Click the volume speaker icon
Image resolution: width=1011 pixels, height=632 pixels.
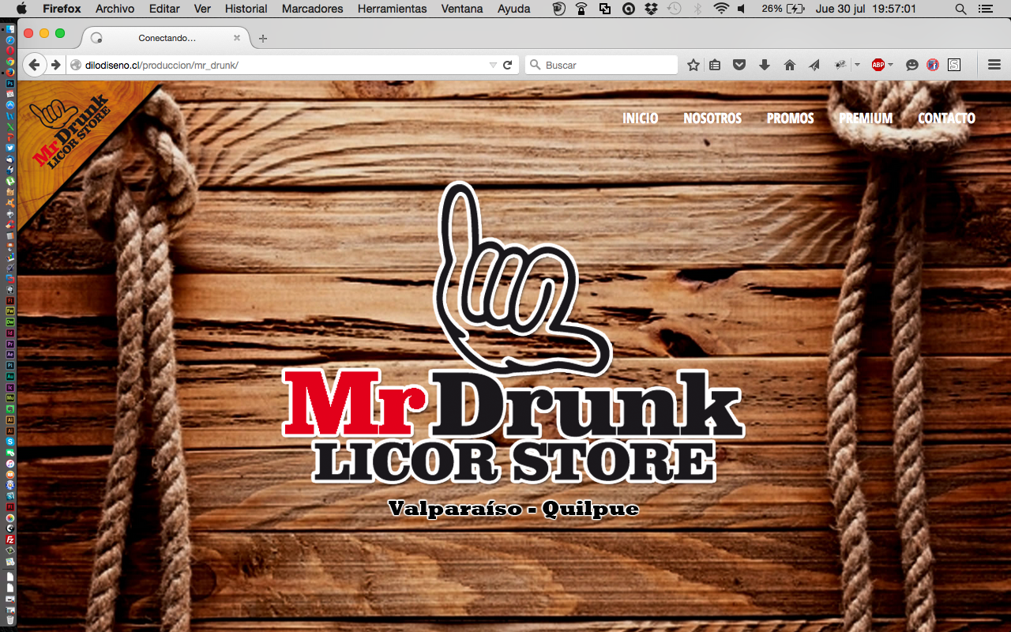coord(742,9)
